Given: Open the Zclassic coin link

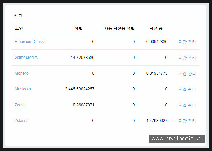Looking at the screenshot, I should [22, 121].
